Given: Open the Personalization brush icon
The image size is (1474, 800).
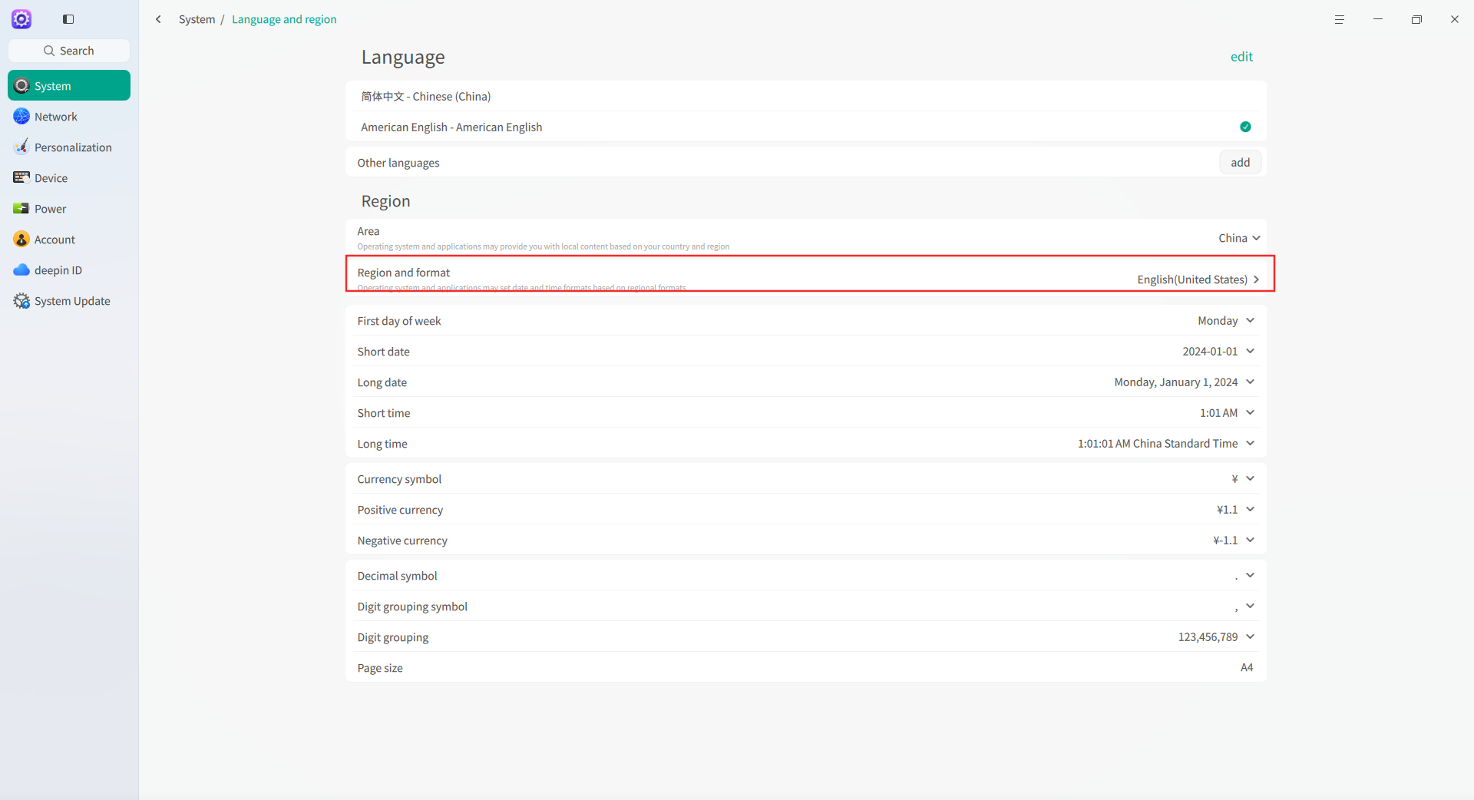Looking at the screenshot, I should pyautogui.click(x=21, y=147).
